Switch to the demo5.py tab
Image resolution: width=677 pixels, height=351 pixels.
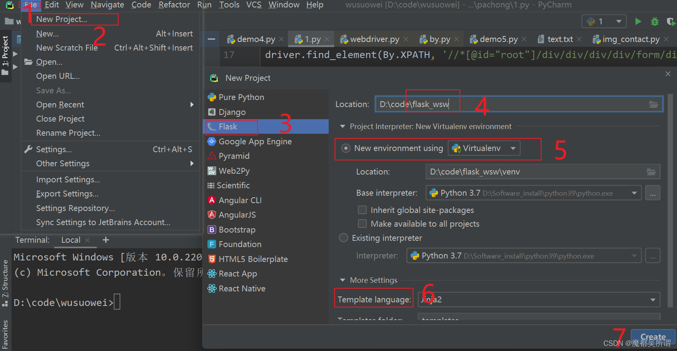(498, 39)
